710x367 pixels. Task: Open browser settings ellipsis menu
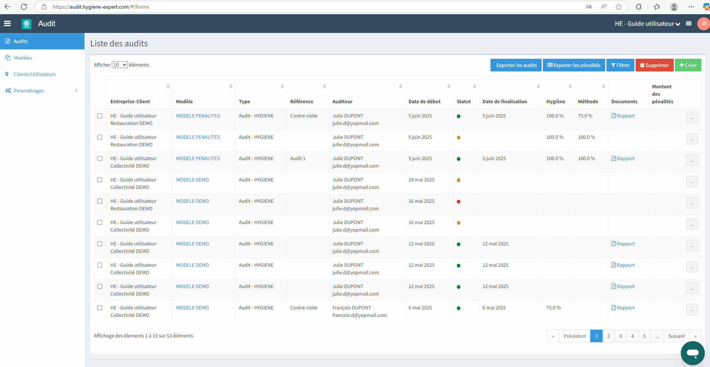click(691, 7)
